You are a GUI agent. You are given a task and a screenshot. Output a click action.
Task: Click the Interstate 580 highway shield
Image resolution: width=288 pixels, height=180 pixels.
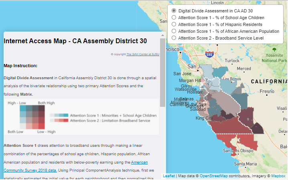[x=209, y=54]
